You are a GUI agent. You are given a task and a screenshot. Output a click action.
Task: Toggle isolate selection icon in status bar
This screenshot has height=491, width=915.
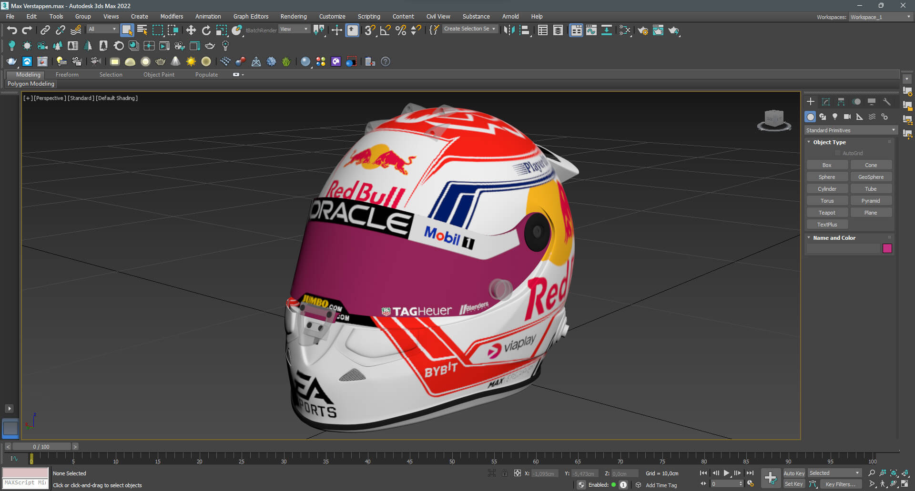pyautogui.click(x=492, y=473)
